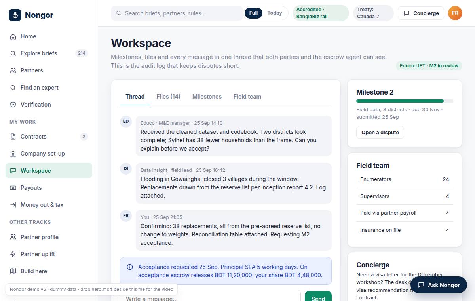Switch view to Full
Viewport: 475px width, 301px height.
(x=253, y=13)
